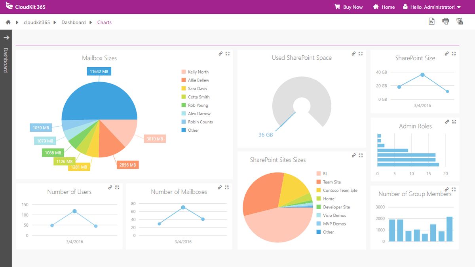The height and width of the screenshot is (267, 475).
Task: Click the link icon on Used SharePoint Space
Action: point(353,53)
